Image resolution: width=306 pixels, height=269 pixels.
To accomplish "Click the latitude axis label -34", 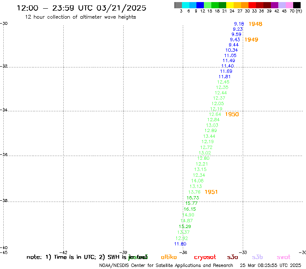I will tap(4, 110).
